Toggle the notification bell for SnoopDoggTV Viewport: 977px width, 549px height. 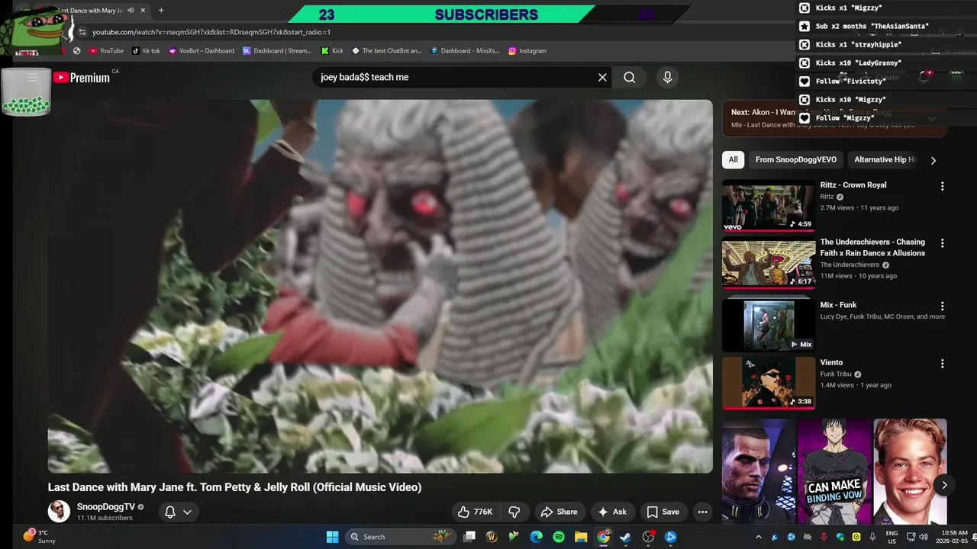tap(170, 512)
